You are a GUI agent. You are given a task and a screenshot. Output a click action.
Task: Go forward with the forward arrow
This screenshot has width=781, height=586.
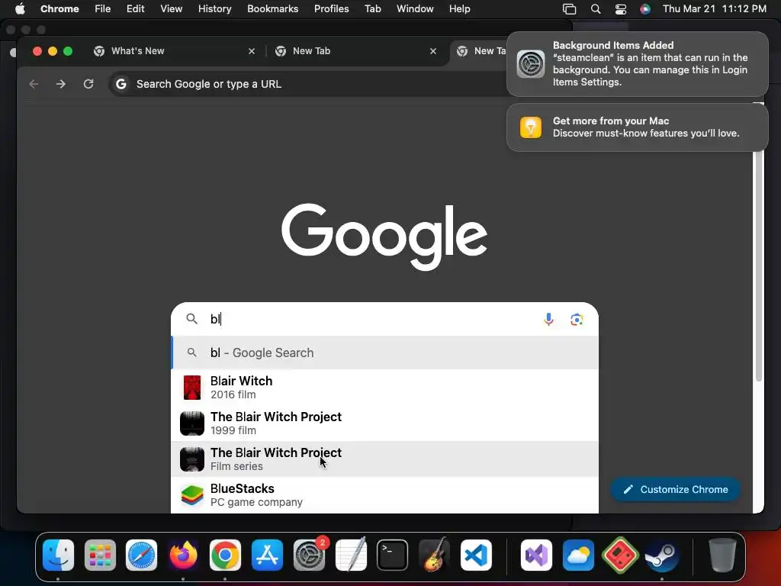[61, 84]
